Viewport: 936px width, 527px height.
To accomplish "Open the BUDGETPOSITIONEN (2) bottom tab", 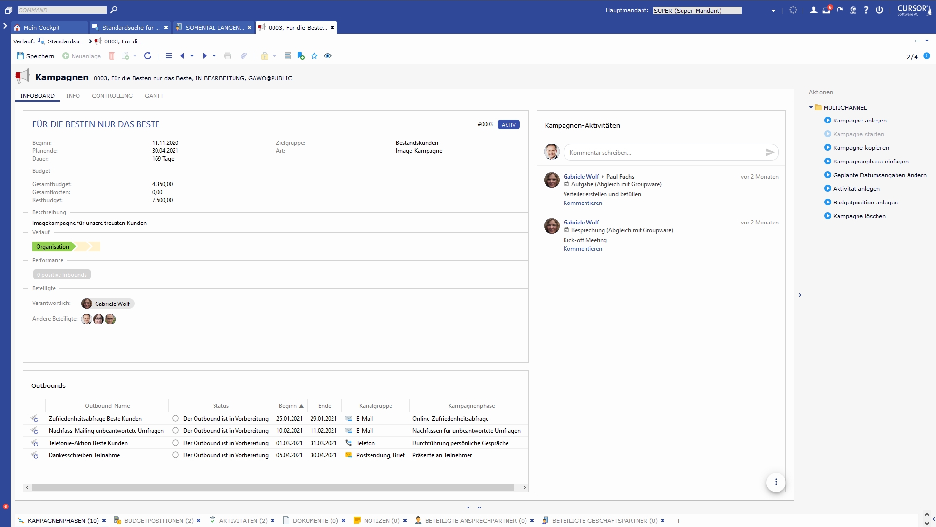I will pos(158,521).
